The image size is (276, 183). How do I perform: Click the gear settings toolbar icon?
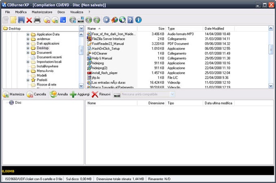(106, 20)
